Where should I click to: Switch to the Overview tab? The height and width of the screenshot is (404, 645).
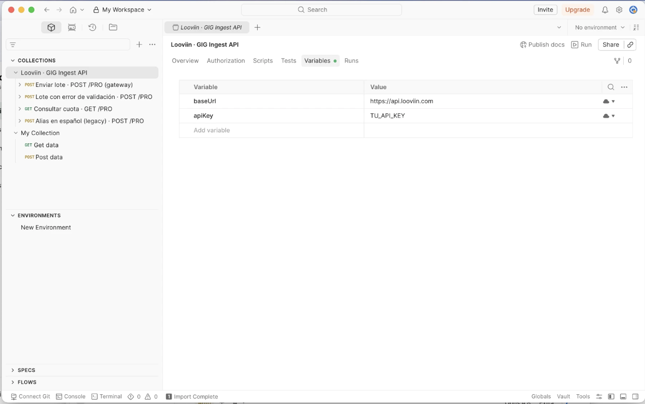pos(185,61)
